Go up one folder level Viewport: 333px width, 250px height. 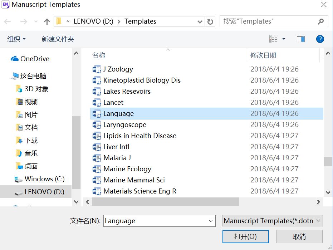[x=47, y=21]
